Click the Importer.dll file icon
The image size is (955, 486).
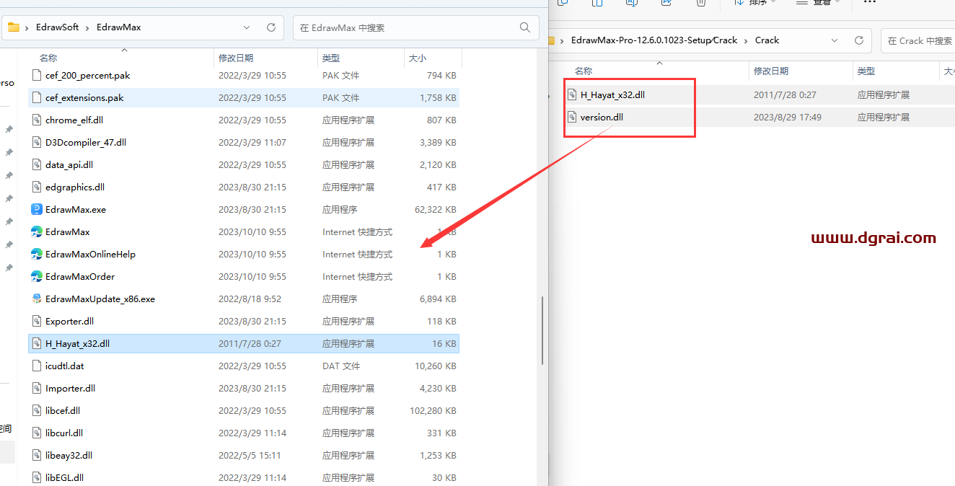pos(38,389)
